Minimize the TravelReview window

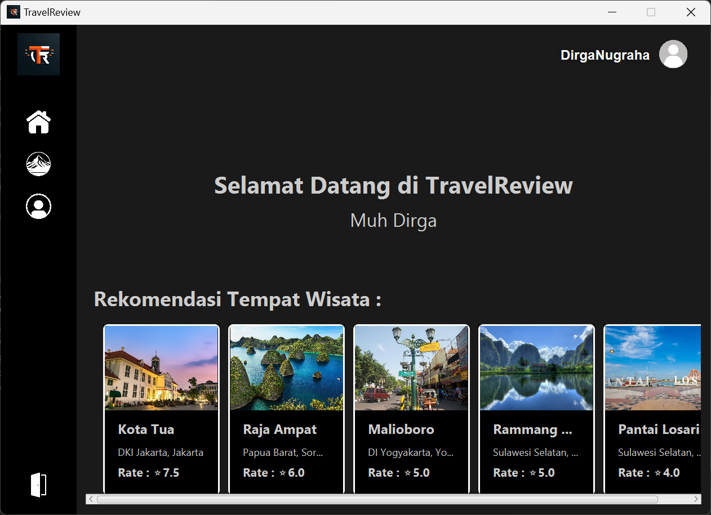click(612, 12)
